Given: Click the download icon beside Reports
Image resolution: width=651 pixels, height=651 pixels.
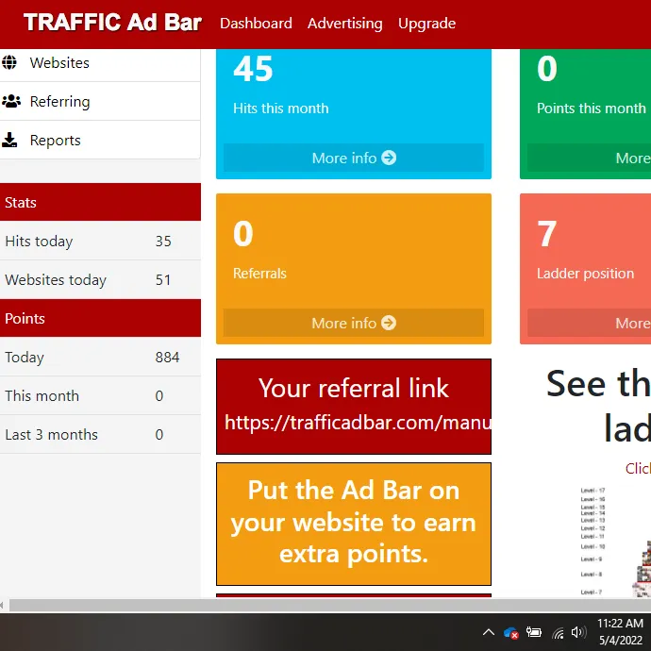Looking at the screenshot, I should point(9,140).
